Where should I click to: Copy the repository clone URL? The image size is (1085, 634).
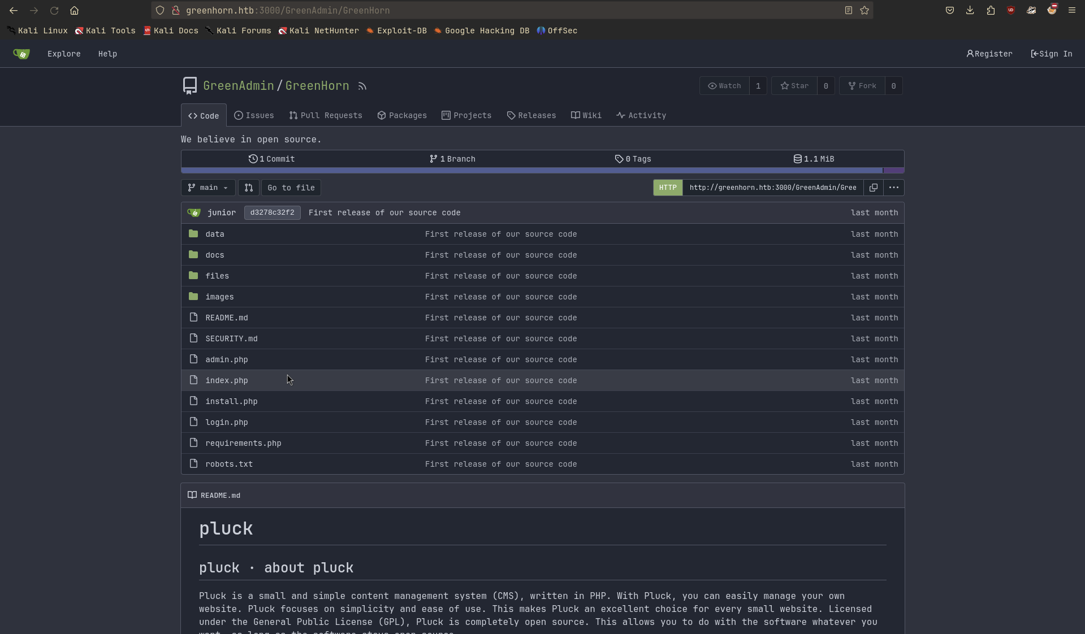873,188
